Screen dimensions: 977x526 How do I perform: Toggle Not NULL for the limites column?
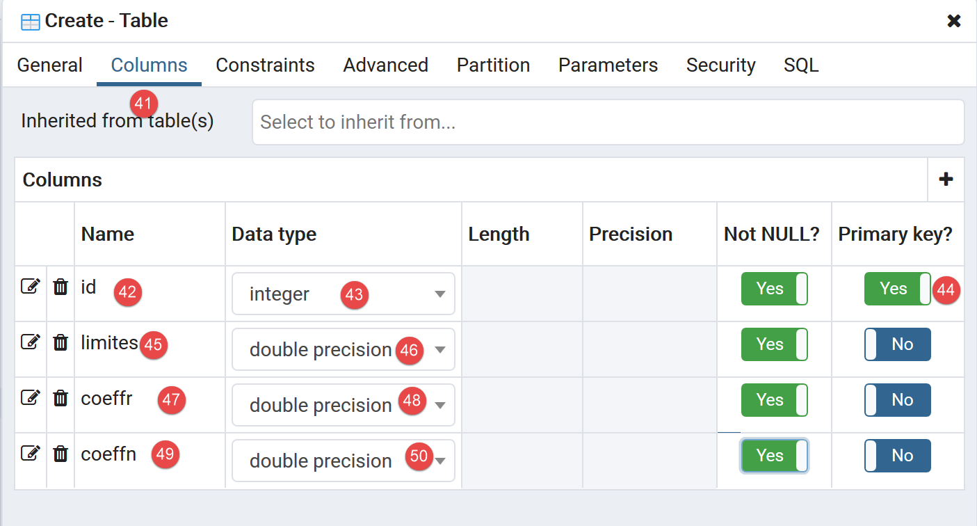774,344
